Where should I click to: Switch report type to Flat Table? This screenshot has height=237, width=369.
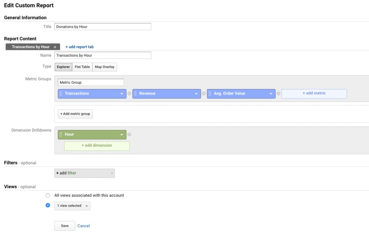[82, 67]
